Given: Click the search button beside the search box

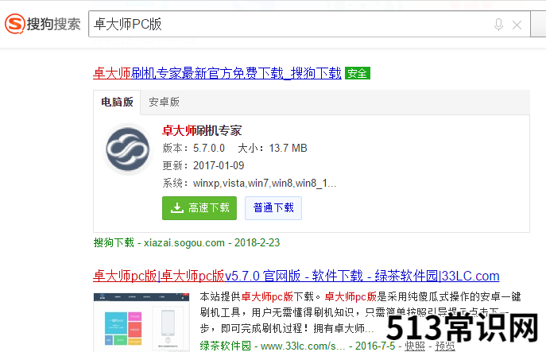Looking at the screenshot, I should point(538,24).
